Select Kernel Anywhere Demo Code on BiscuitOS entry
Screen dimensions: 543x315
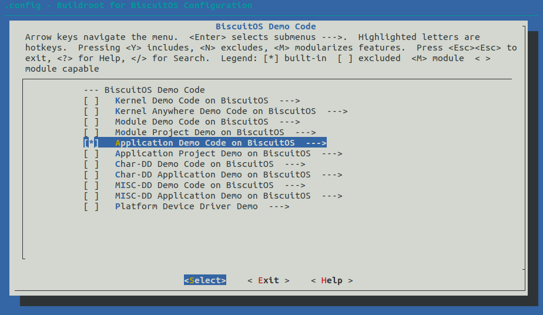click(x=216, y=112)
